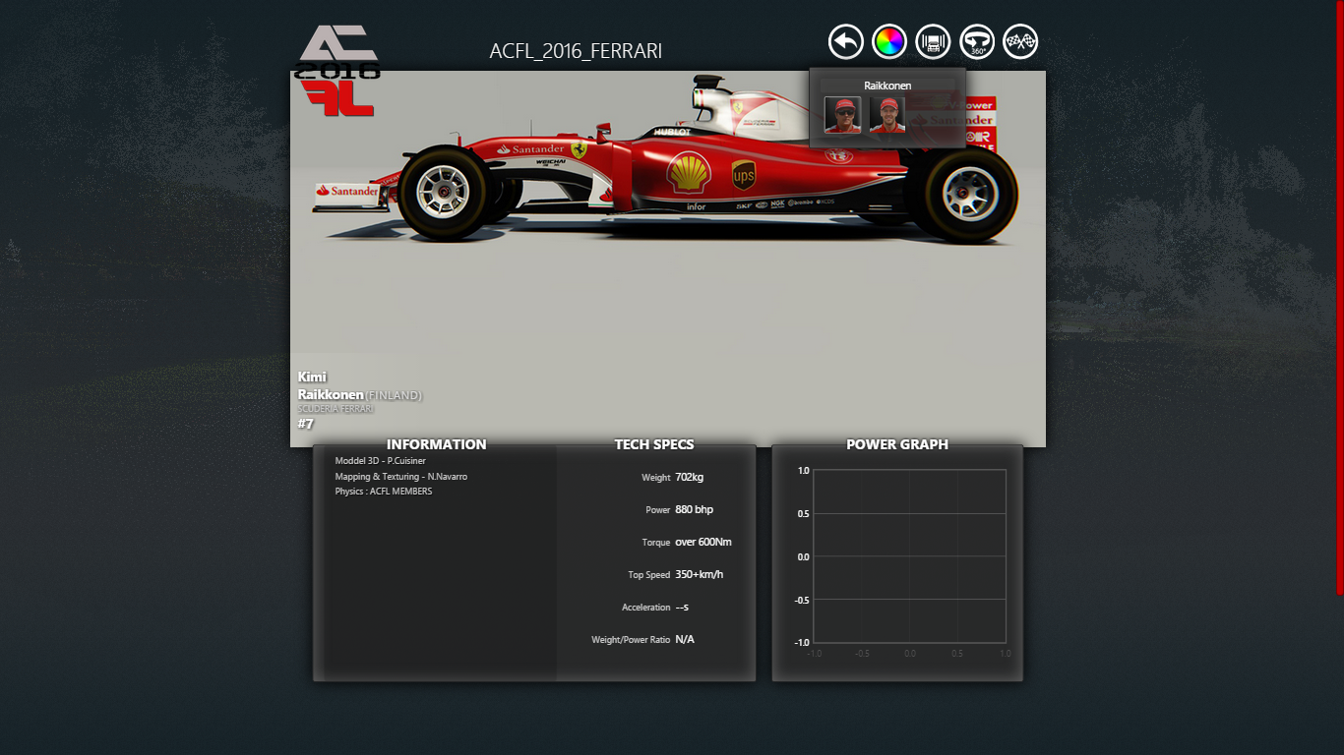Screen dimensions: 1344x755
Task: Go back using the return arrow icon
Action: point(846,42)
